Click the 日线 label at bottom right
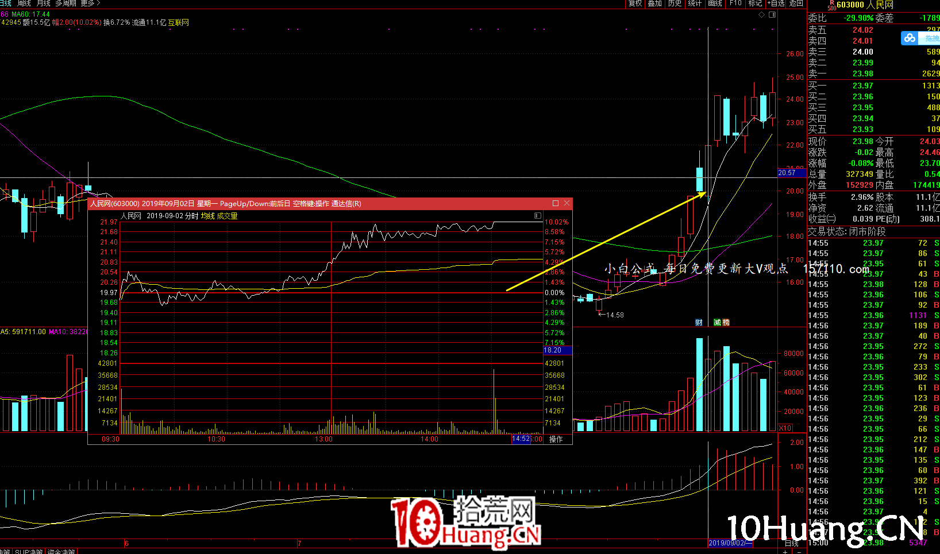 [x=792, y=543]
